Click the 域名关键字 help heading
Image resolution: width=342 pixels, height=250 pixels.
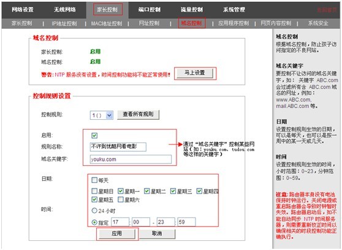(x=289, y=66)
